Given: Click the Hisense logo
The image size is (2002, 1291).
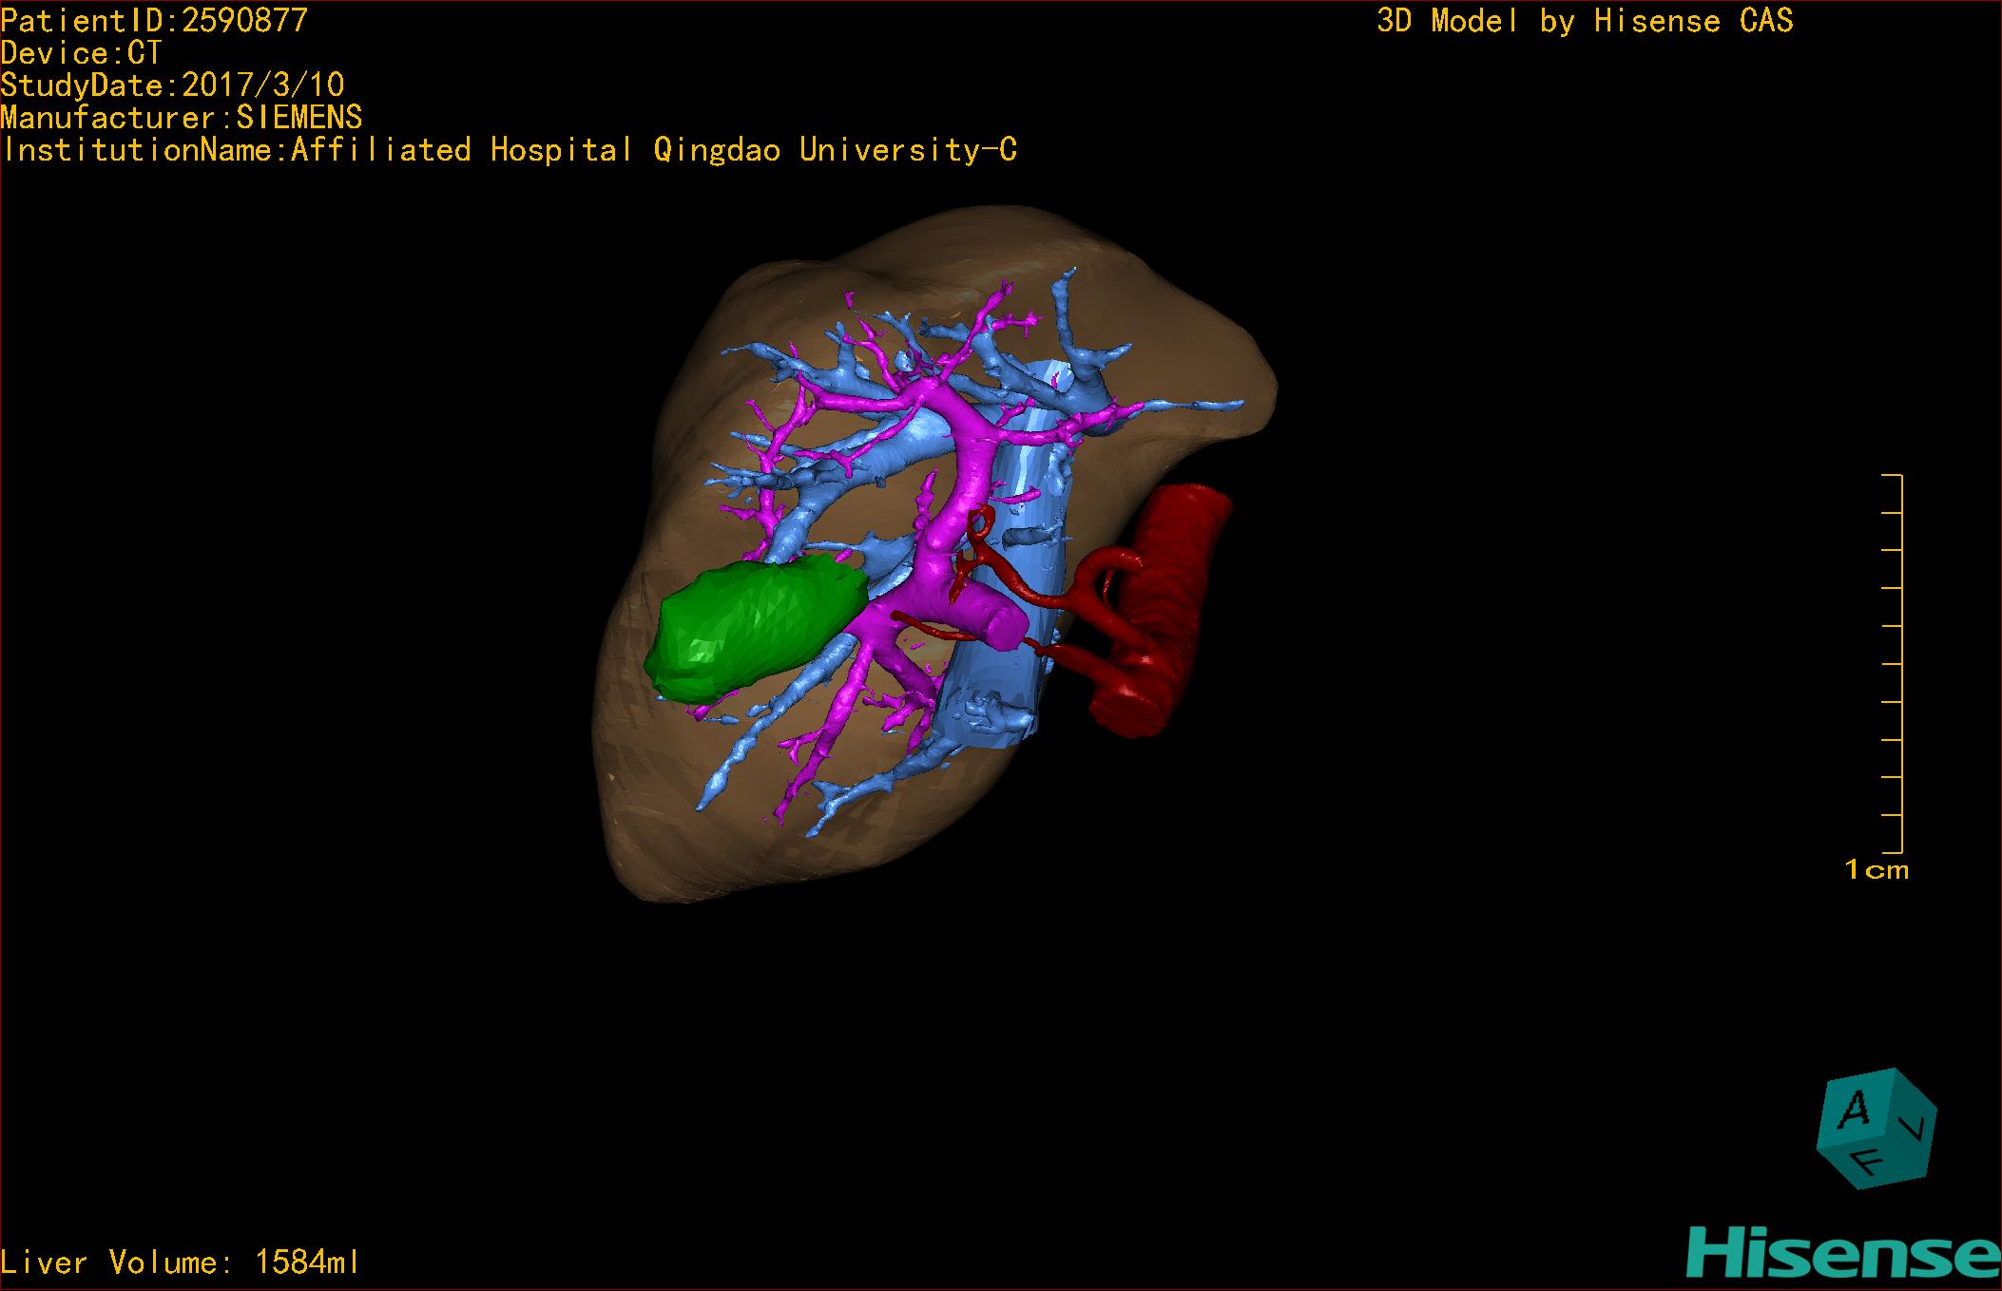Looking at the screenshot, I should (x=1842, y=1254).
